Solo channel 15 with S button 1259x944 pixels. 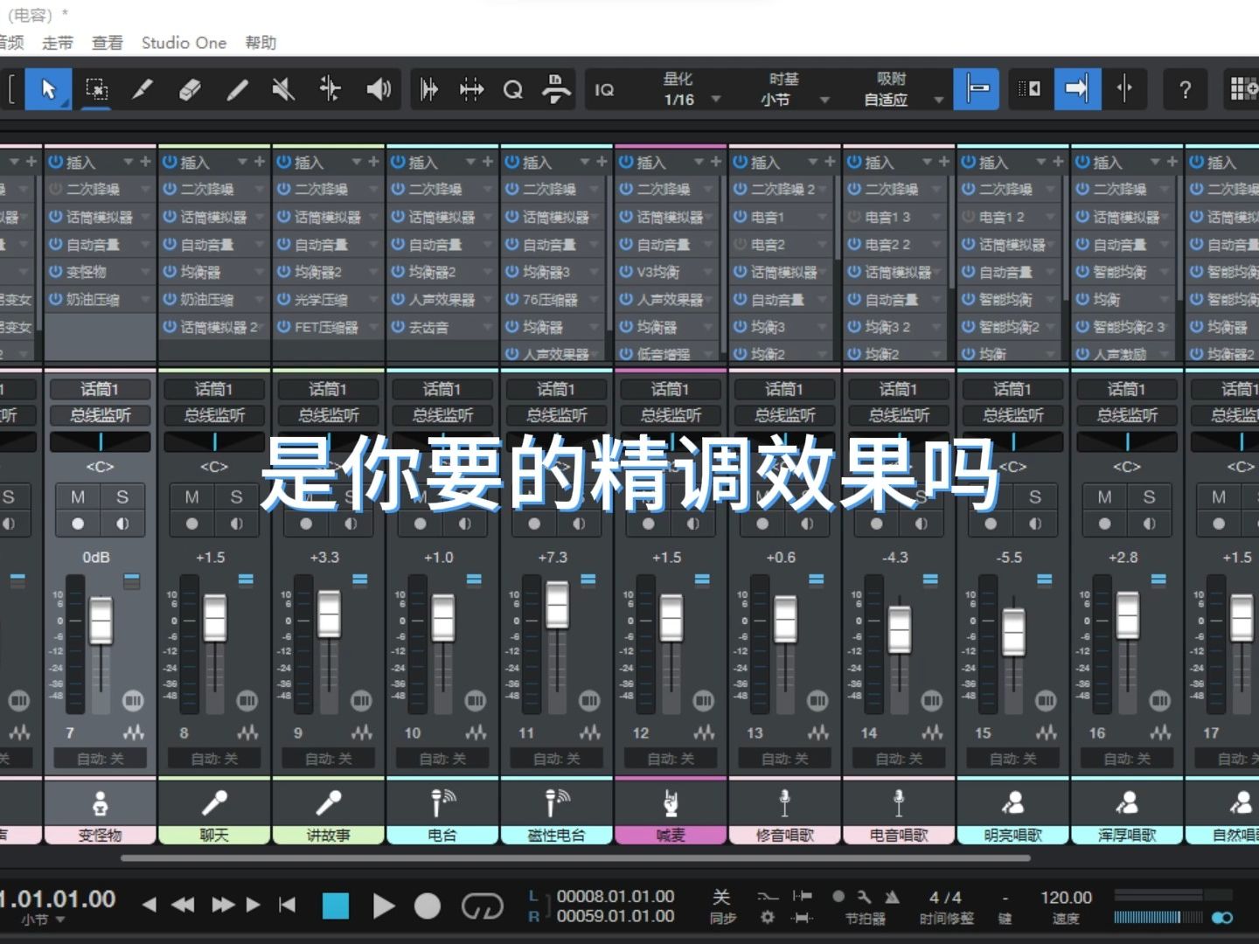coord(1035,497)
